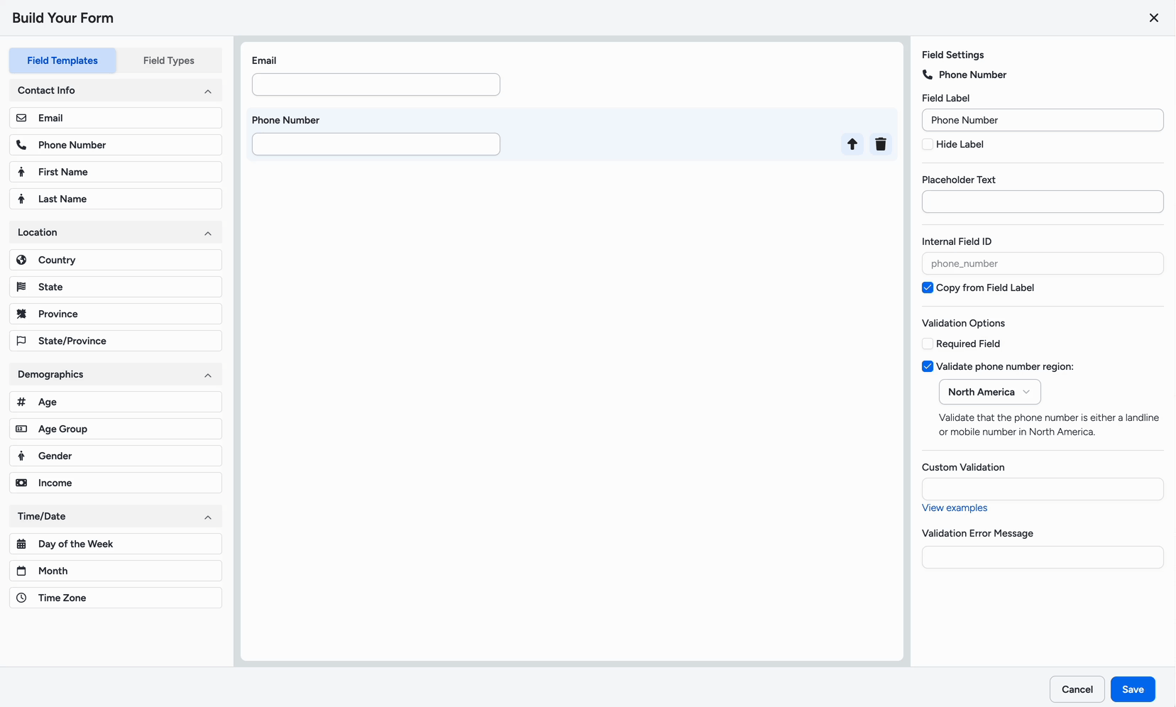The height and width of the screenshot is (707, 1176).
Task: Click the Placeholder Text input
Action: (1043, 202)
